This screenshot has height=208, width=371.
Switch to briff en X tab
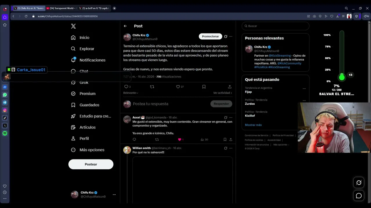pos(94,8)
